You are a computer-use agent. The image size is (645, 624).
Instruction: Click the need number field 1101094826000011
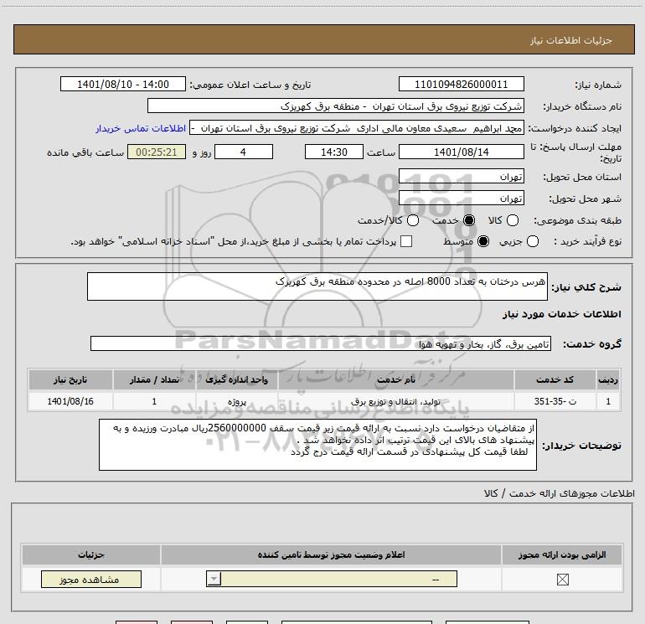coord(461,84)
